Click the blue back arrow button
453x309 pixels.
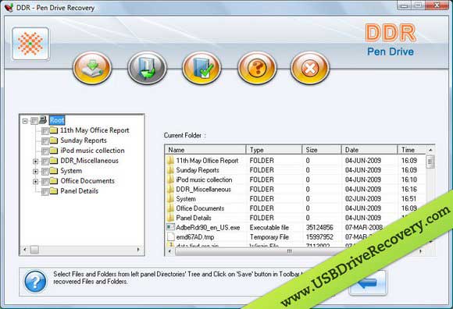(368, 282)
